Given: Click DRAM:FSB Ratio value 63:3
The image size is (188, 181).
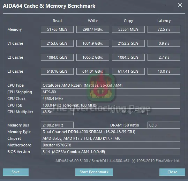Looking at the screenshot, I should [x=164, y=125].
